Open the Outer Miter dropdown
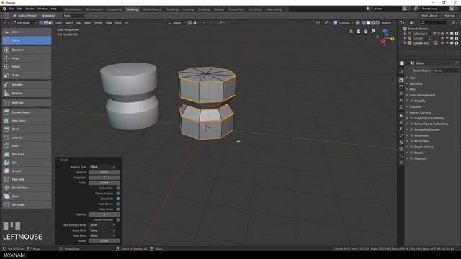This screenshot has height=259, width=461. click(102, 230)
